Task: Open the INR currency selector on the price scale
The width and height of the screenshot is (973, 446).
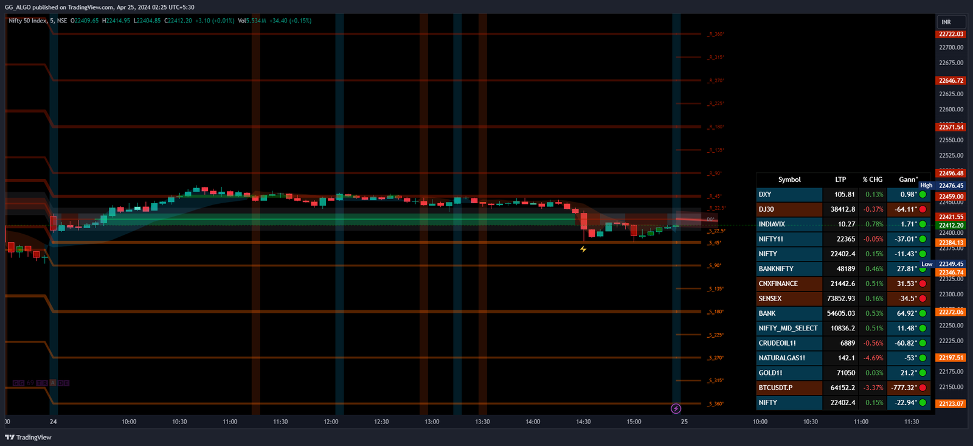Action: (x=950, y=22)
